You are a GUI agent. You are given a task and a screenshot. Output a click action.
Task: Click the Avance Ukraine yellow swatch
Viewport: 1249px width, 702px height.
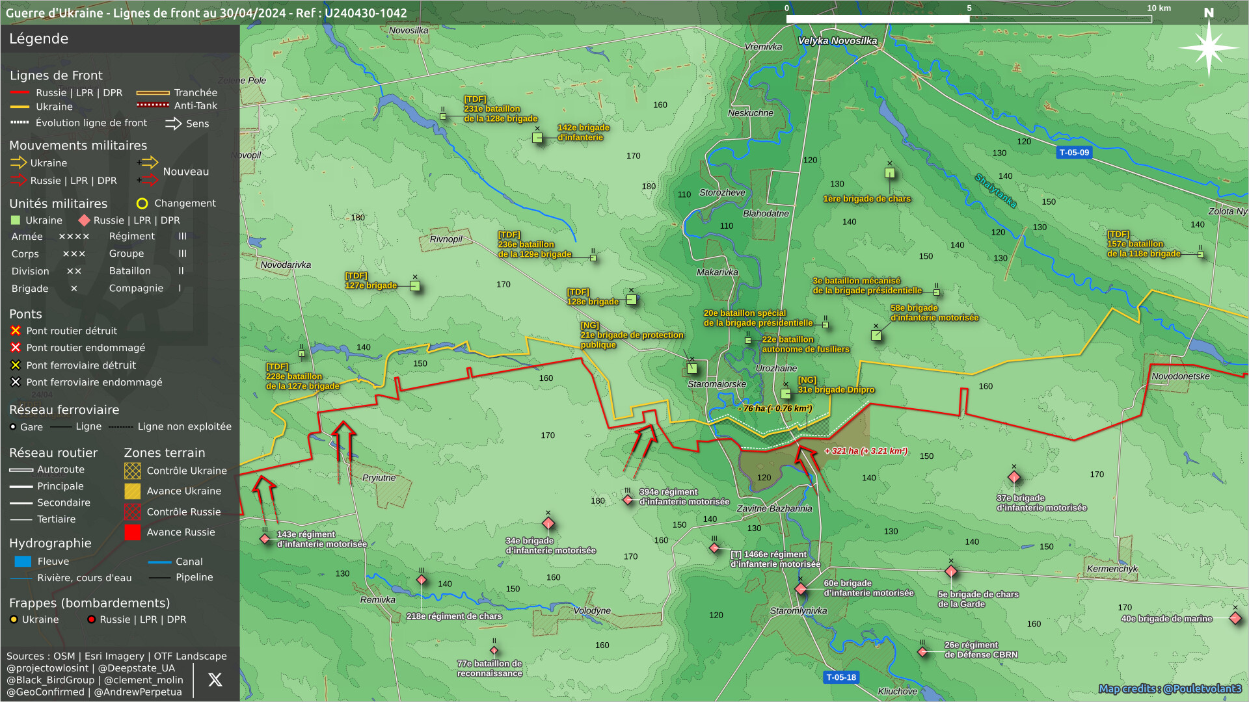pos(132,491)
